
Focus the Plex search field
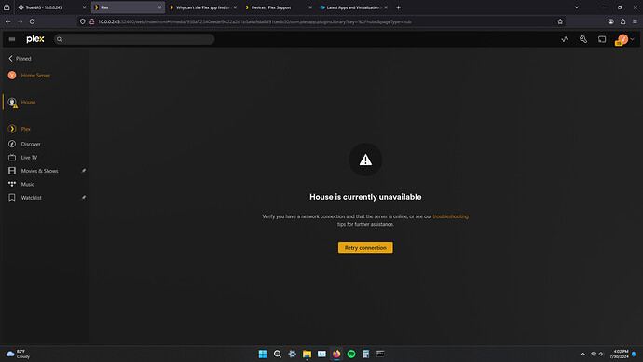tap(134, 39)
